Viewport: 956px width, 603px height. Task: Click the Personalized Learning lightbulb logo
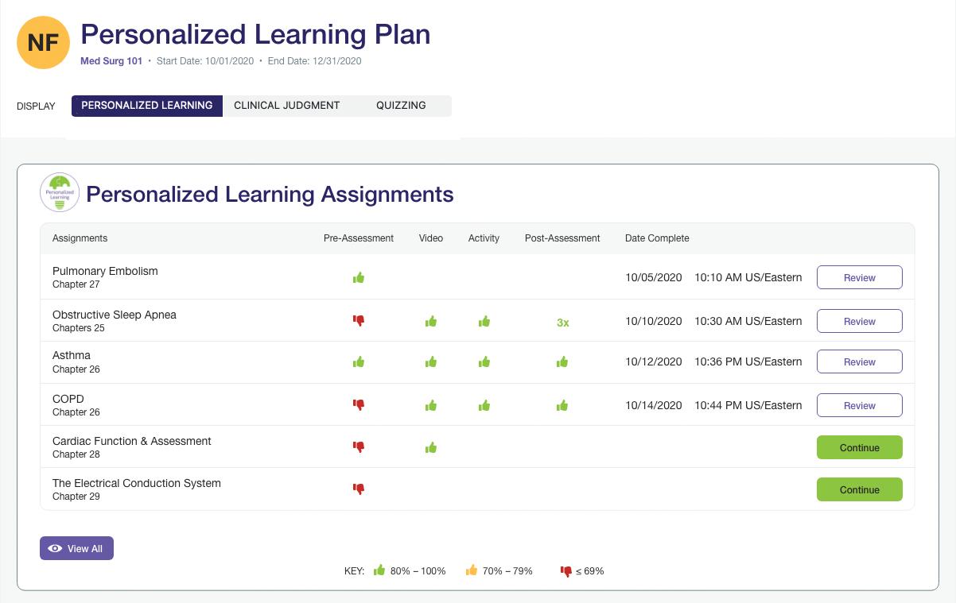point(60,192)
